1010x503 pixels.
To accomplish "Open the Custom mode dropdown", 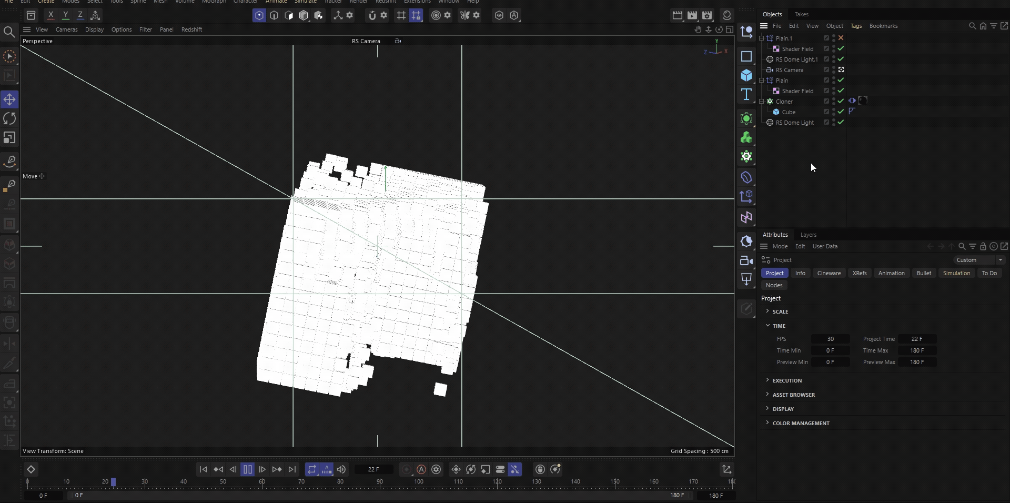I will pos(979,260).
